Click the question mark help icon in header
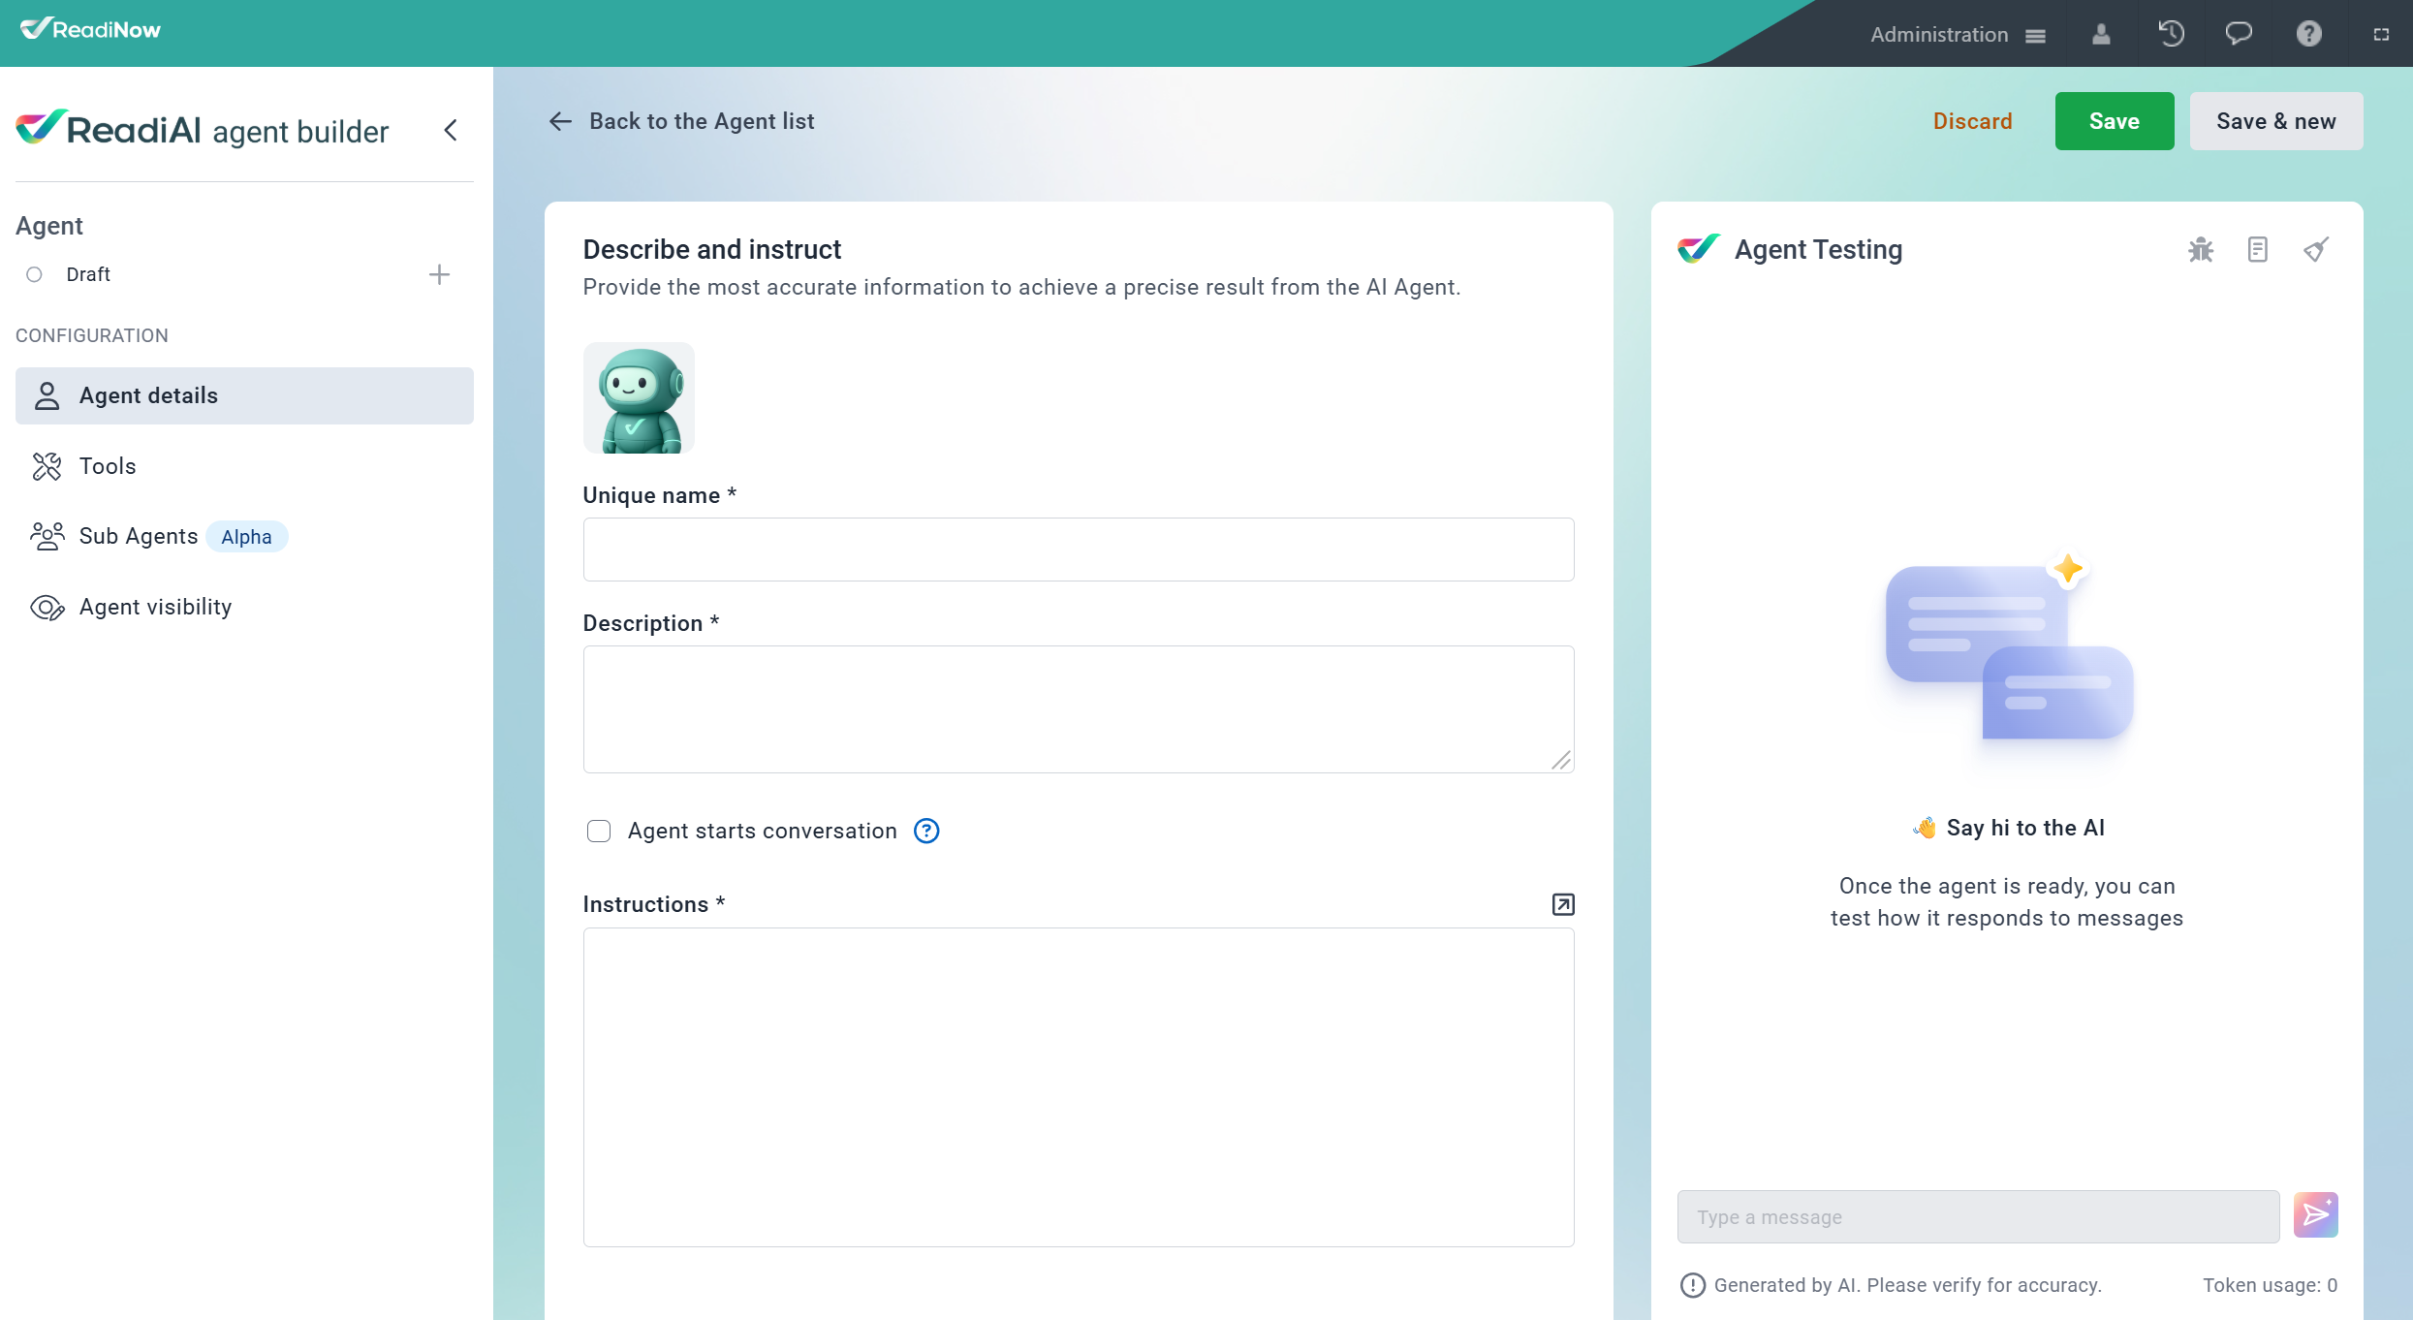 (x=2308, y=34)
